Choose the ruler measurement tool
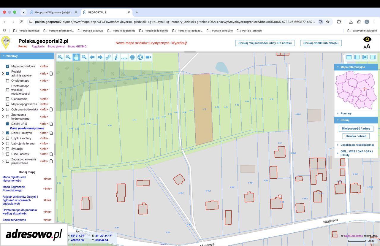380x246 pixels. coord(124,57)
